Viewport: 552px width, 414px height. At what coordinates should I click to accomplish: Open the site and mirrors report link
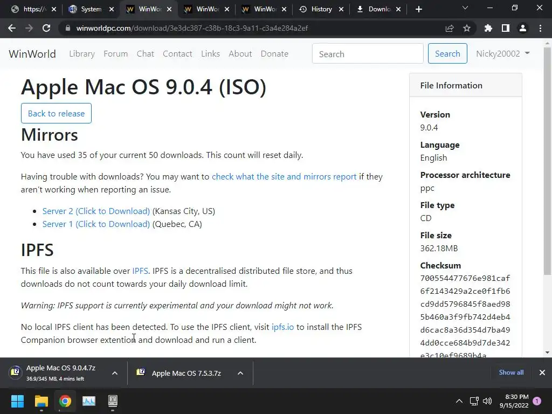(x=284, y=176)
